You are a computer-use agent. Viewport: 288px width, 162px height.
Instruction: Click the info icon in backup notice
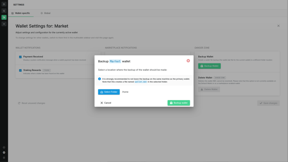99,79
